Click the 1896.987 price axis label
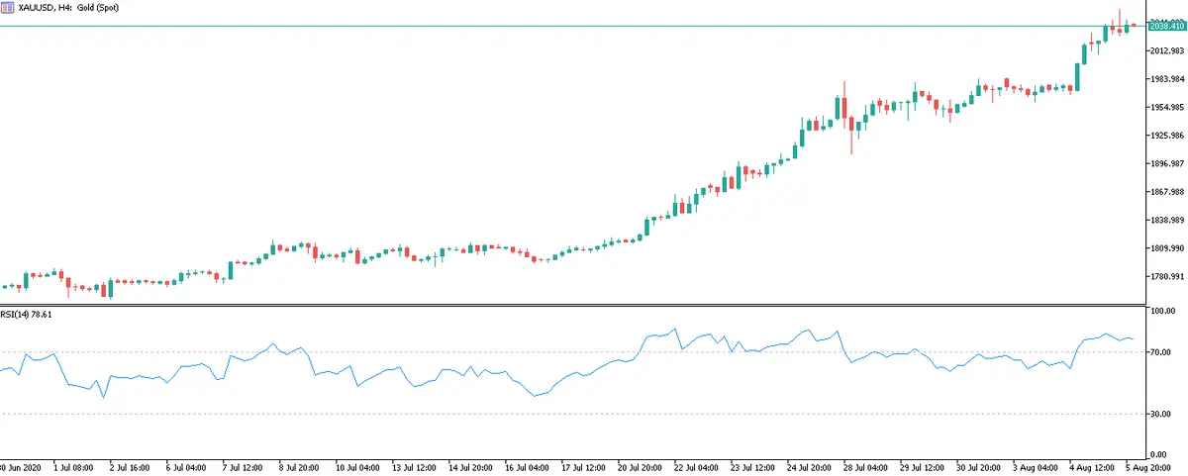1188x476 pixels. click(x=1166, y=163)
